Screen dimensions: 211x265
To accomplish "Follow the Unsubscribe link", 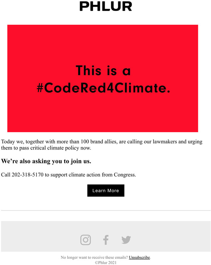I will tap(139, 257).
